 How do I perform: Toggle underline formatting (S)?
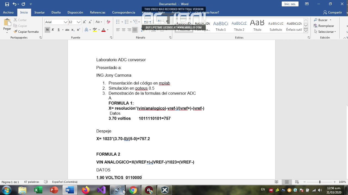[58, 30]
